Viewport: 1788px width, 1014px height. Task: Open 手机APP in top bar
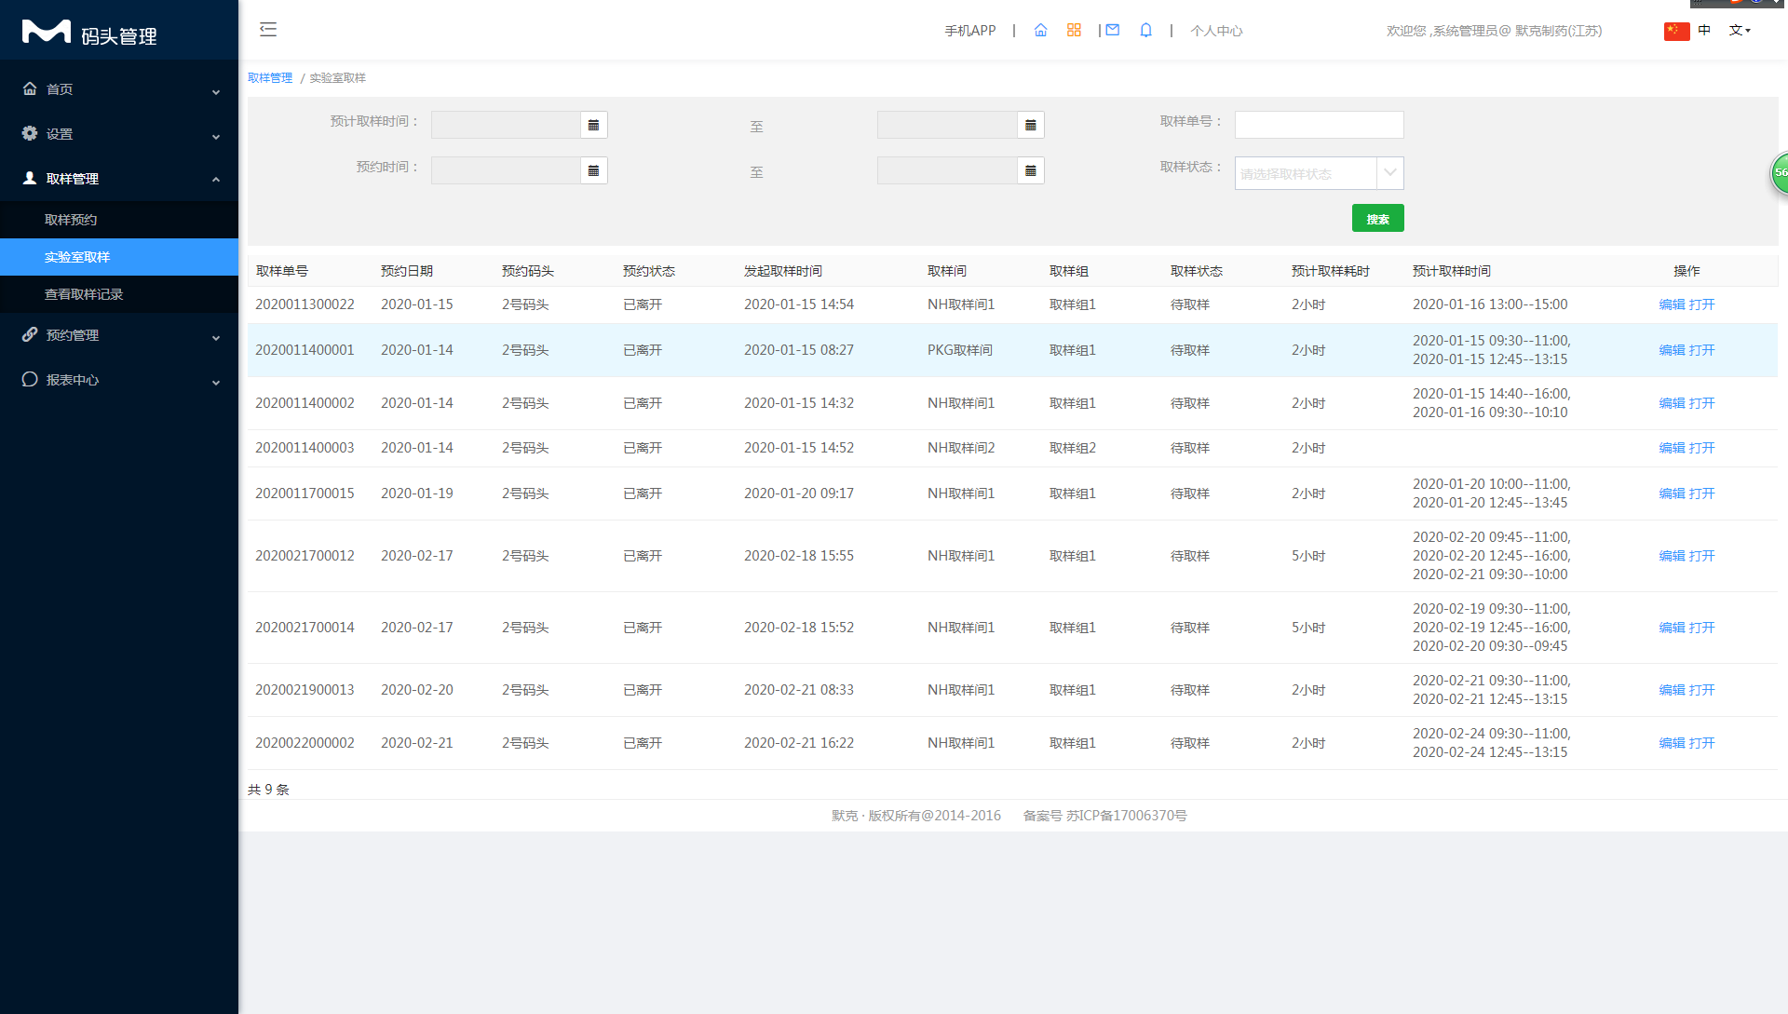[x=970, y=31]
